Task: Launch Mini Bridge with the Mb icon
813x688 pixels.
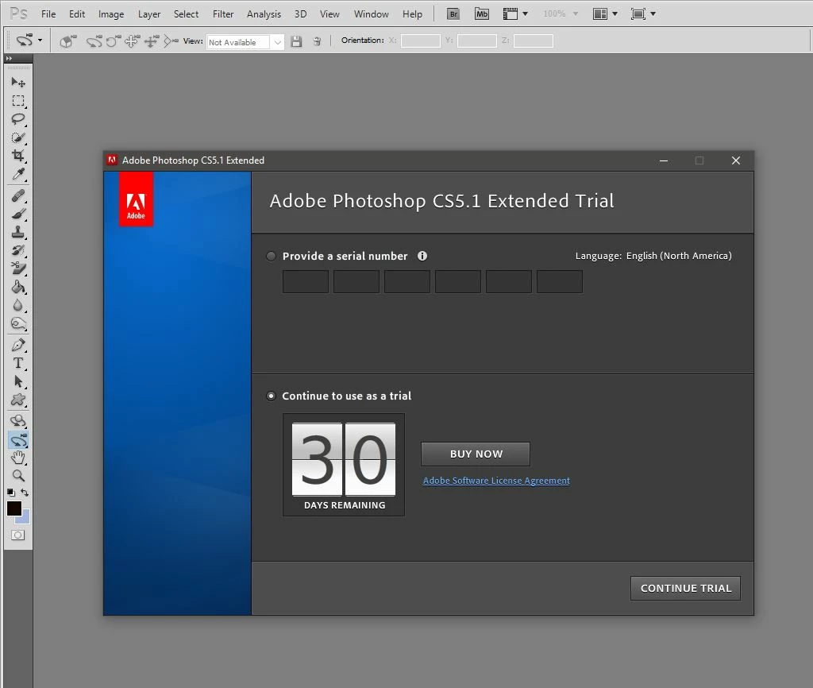Action: click(482, 14)
